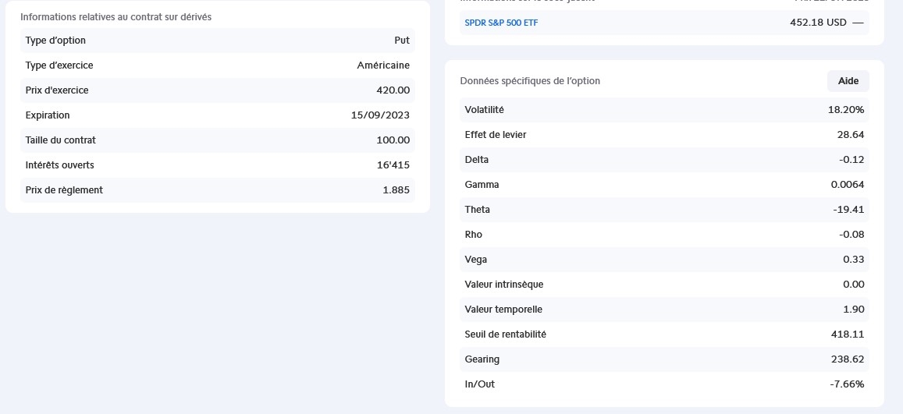Click the Aide button
This screenshot has width=903, height=414.
tap(848, 81)
